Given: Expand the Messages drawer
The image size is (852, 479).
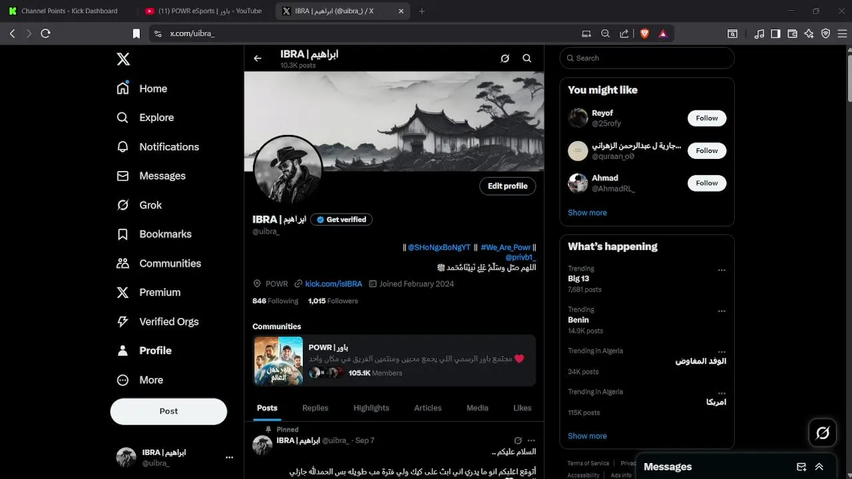Looking at the screenshot, I should coord(819,467).
